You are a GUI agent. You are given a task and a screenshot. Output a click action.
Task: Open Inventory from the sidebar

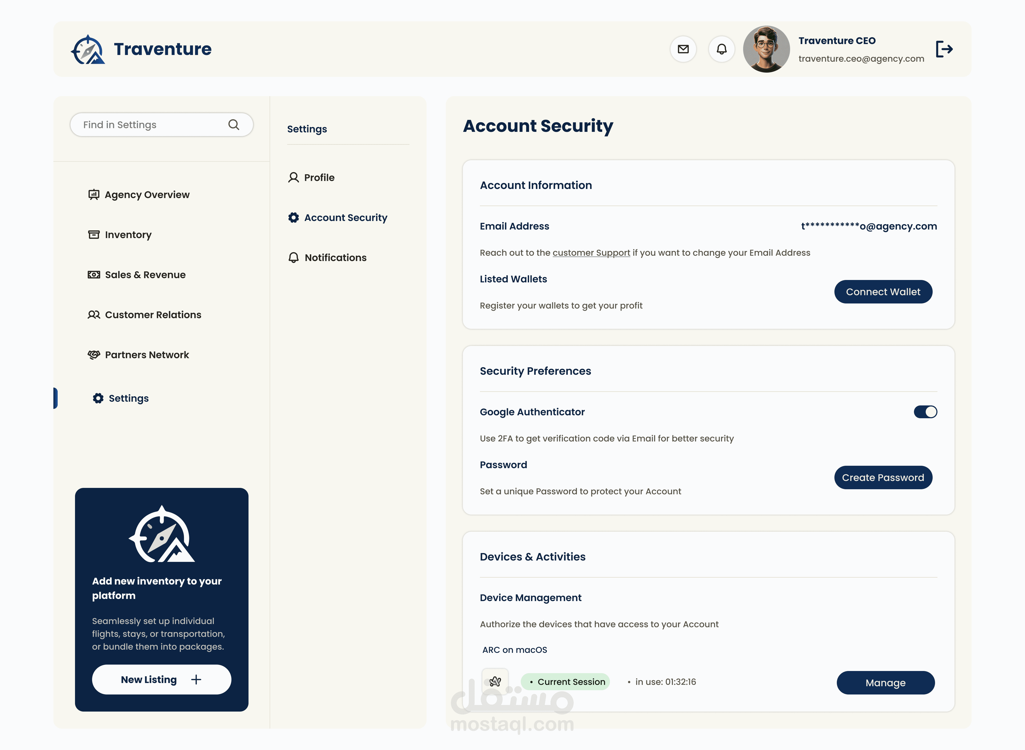[x=128, y=235]
